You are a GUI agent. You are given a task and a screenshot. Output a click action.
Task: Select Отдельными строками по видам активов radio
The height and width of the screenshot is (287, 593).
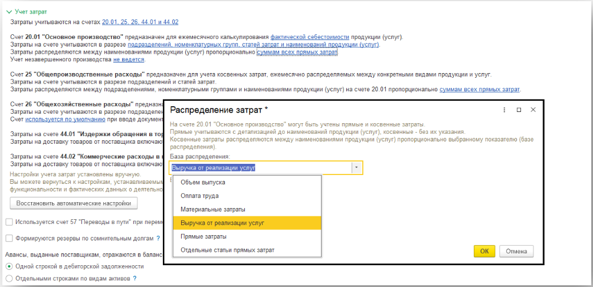point(8,278)
